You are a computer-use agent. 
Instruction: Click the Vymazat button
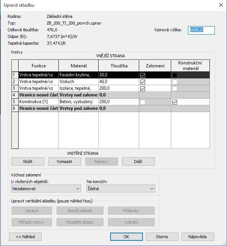[65, 162]
